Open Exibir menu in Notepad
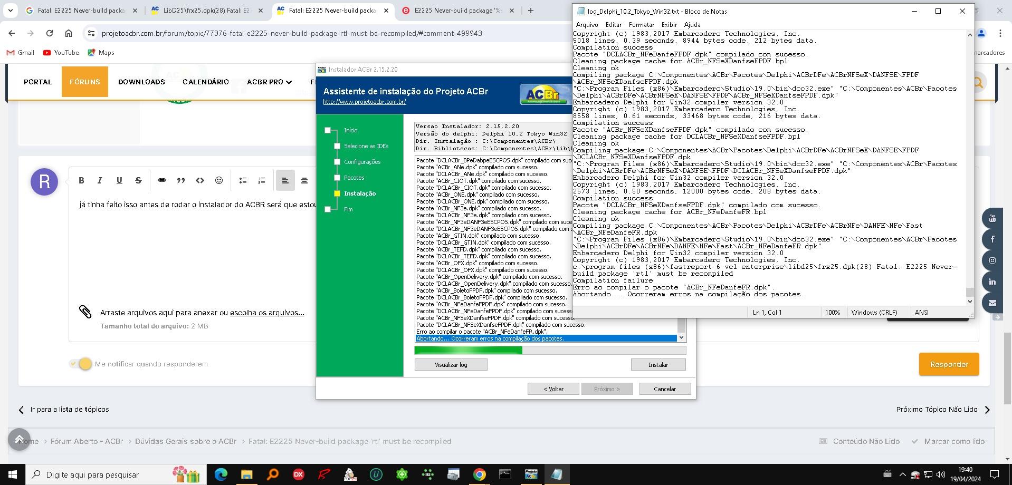The height and width of the screenshot is (485, 1012). [669, 24]
